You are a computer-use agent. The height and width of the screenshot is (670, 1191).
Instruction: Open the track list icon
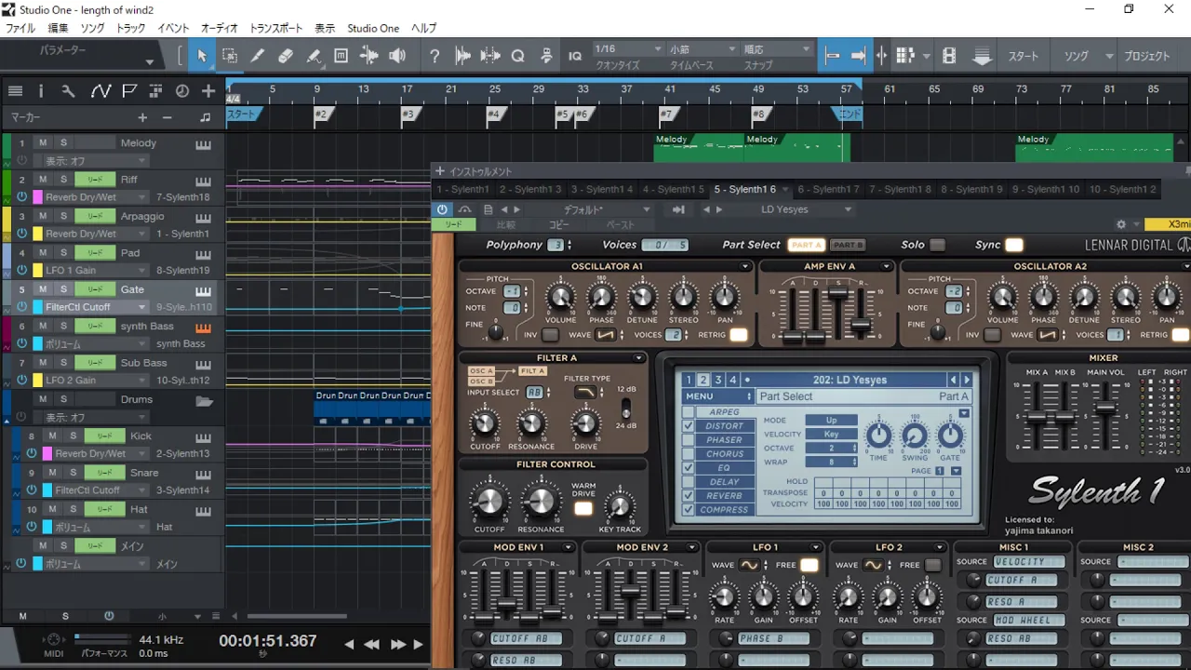(x=15, y=91)
